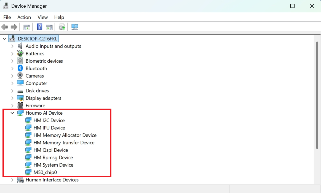Click the Computer monitor icon

[x=20, y=83]
